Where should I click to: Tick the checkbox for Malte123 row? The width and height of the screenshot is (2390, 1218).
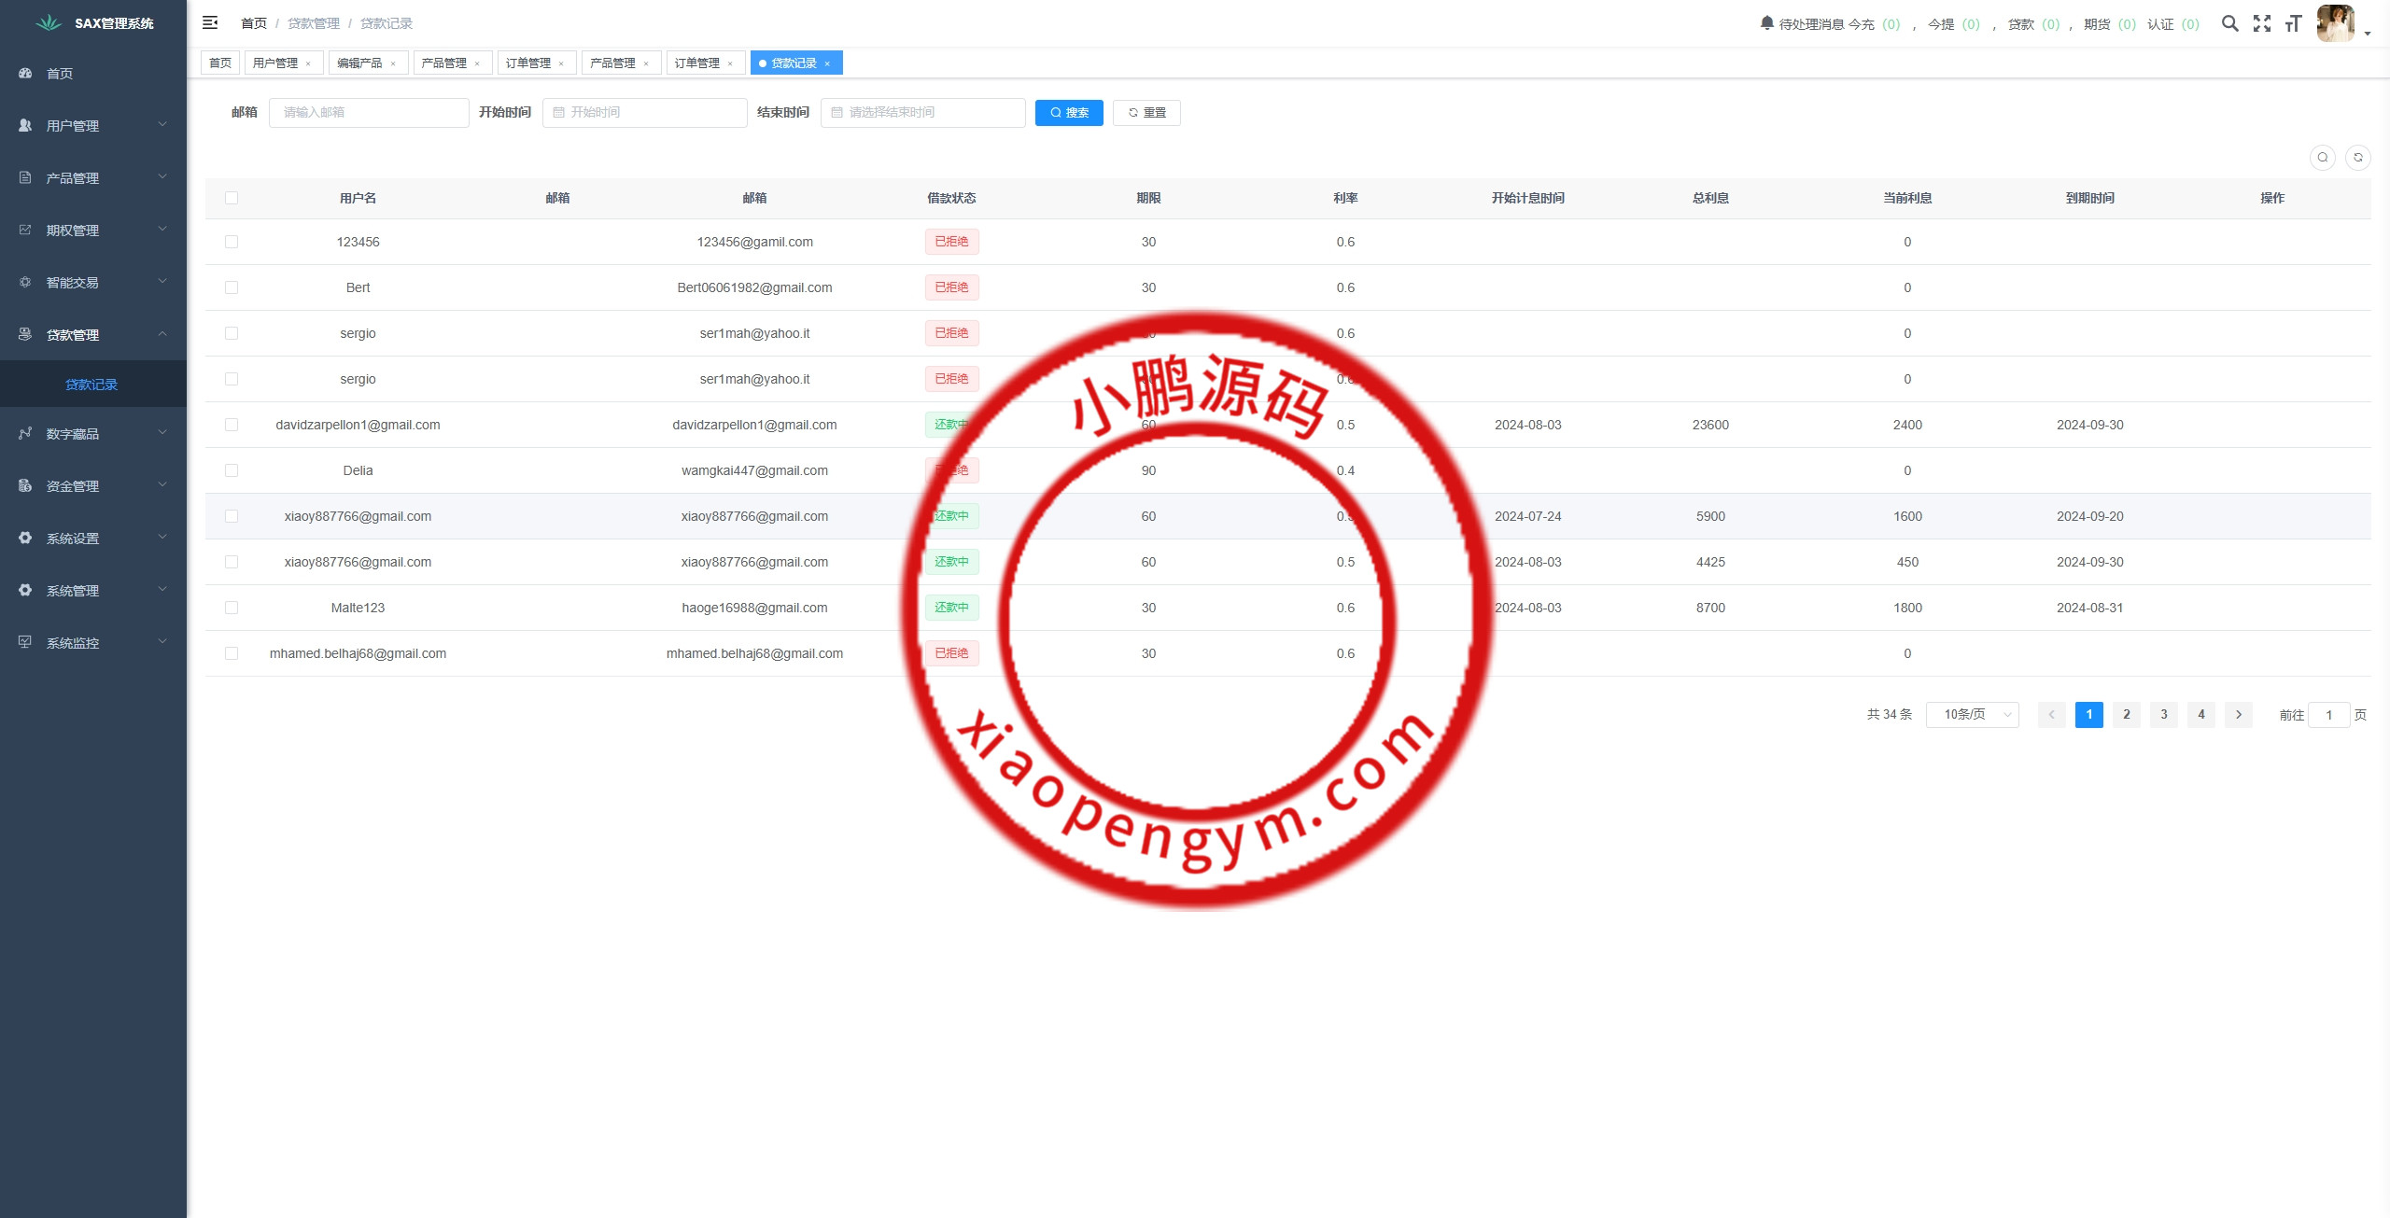232,608
